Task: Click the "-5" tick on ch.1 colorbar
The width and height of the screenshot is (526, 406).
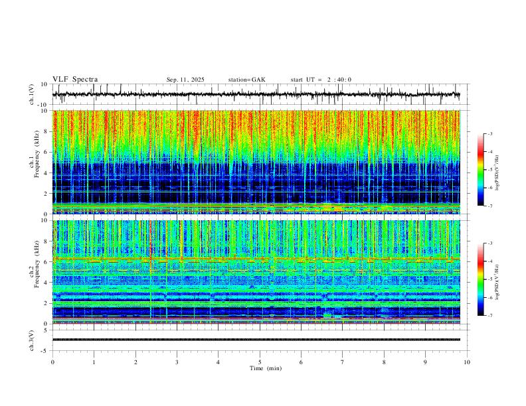Action: pyautogui.click(x=489, y=170)
